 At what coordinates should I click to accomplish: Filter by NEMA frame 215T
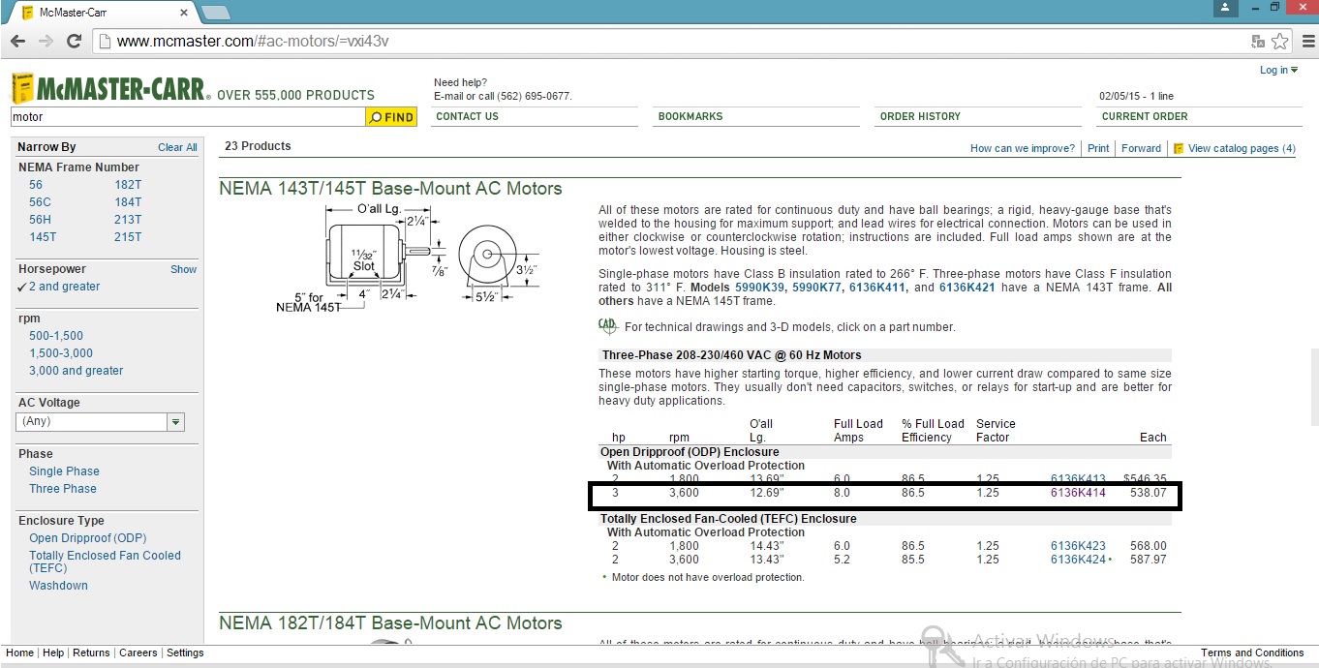point(128,237)
